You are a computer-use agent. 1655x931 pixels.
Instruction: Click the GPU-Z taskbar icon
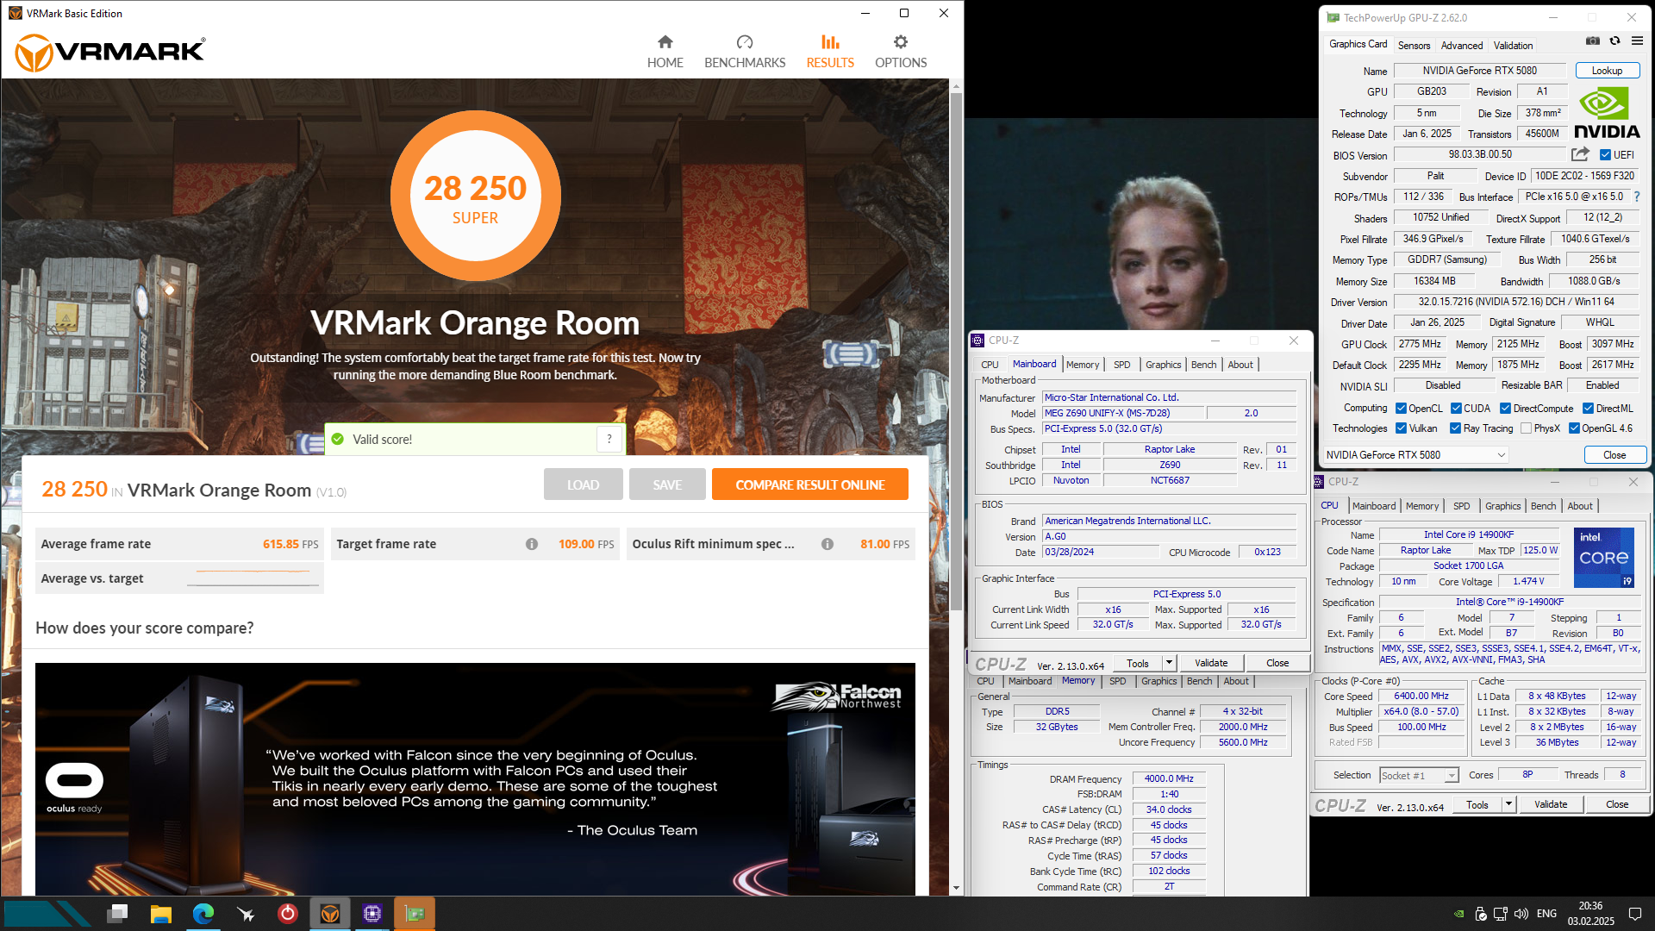pos(415,914)
